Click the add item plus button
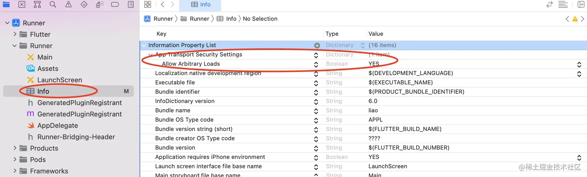587x177 pixels. pos(317,45)
